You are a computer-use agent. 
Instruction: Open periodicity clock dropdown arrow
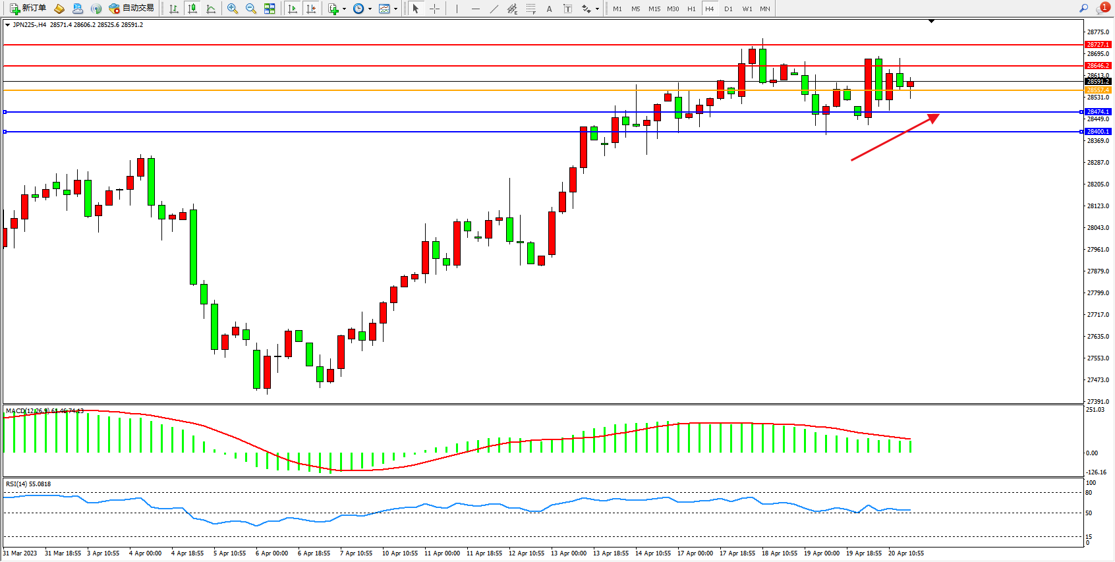point(370,9)
